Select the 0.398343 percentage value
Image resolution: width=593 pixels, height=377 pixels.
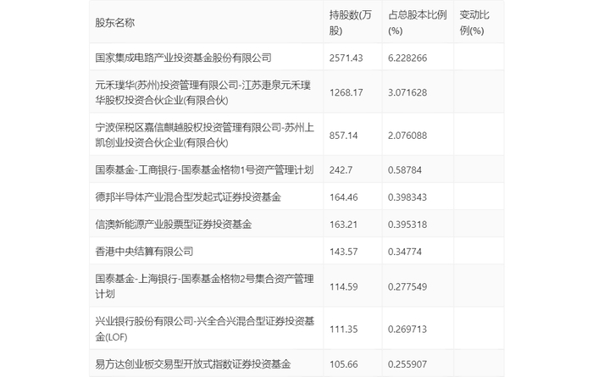coord(407,197)
